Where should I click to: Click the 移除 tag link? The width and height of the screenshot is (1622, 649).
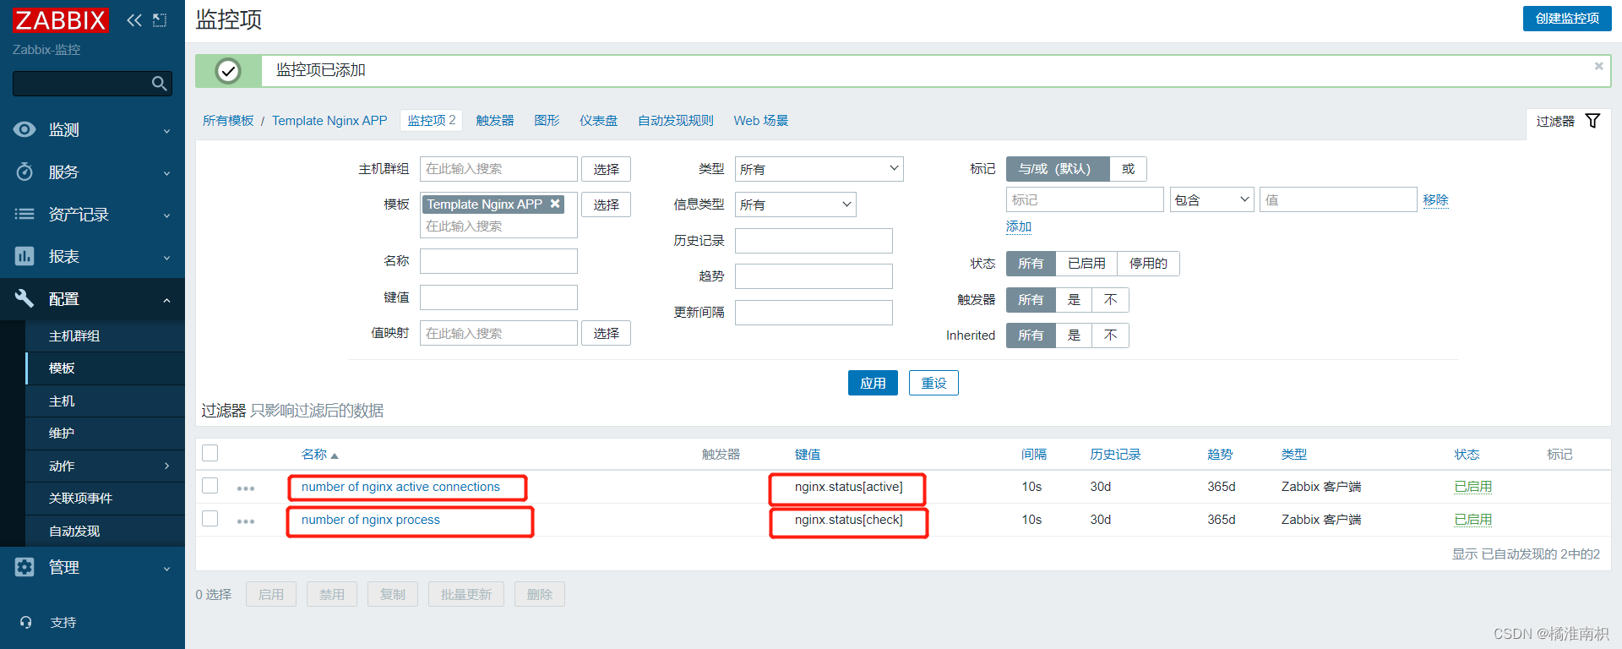(x=1435, y=200)
